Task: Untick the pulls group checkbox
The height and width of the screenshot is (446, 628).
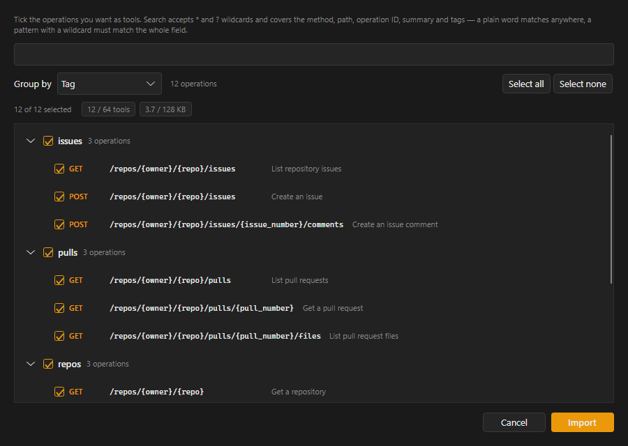Action: click(48, 252)
